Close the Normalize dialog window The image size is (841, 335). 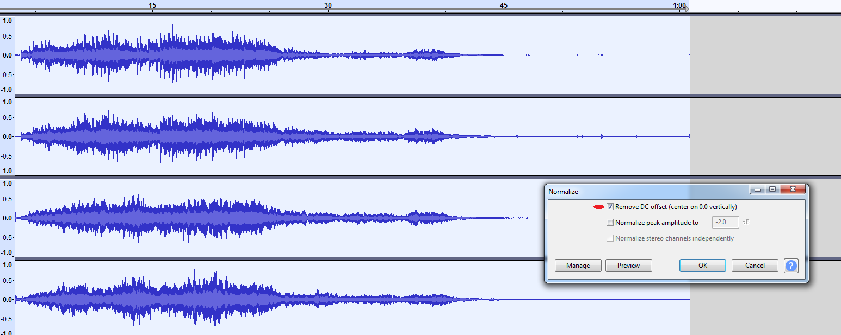793,189
